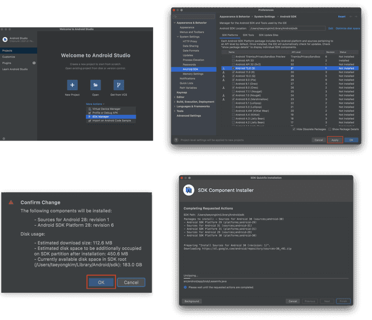The width and height of the screenshot is (372, 320).
Task: Switch to the SDK Tools tab
Action: (x=248, y=35)
